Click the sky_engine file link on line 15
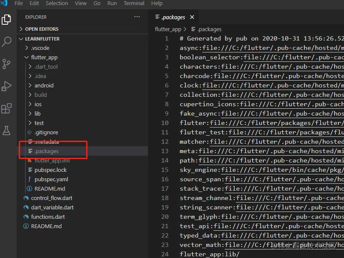Screen dimensions: 344x258 point(283,170)
